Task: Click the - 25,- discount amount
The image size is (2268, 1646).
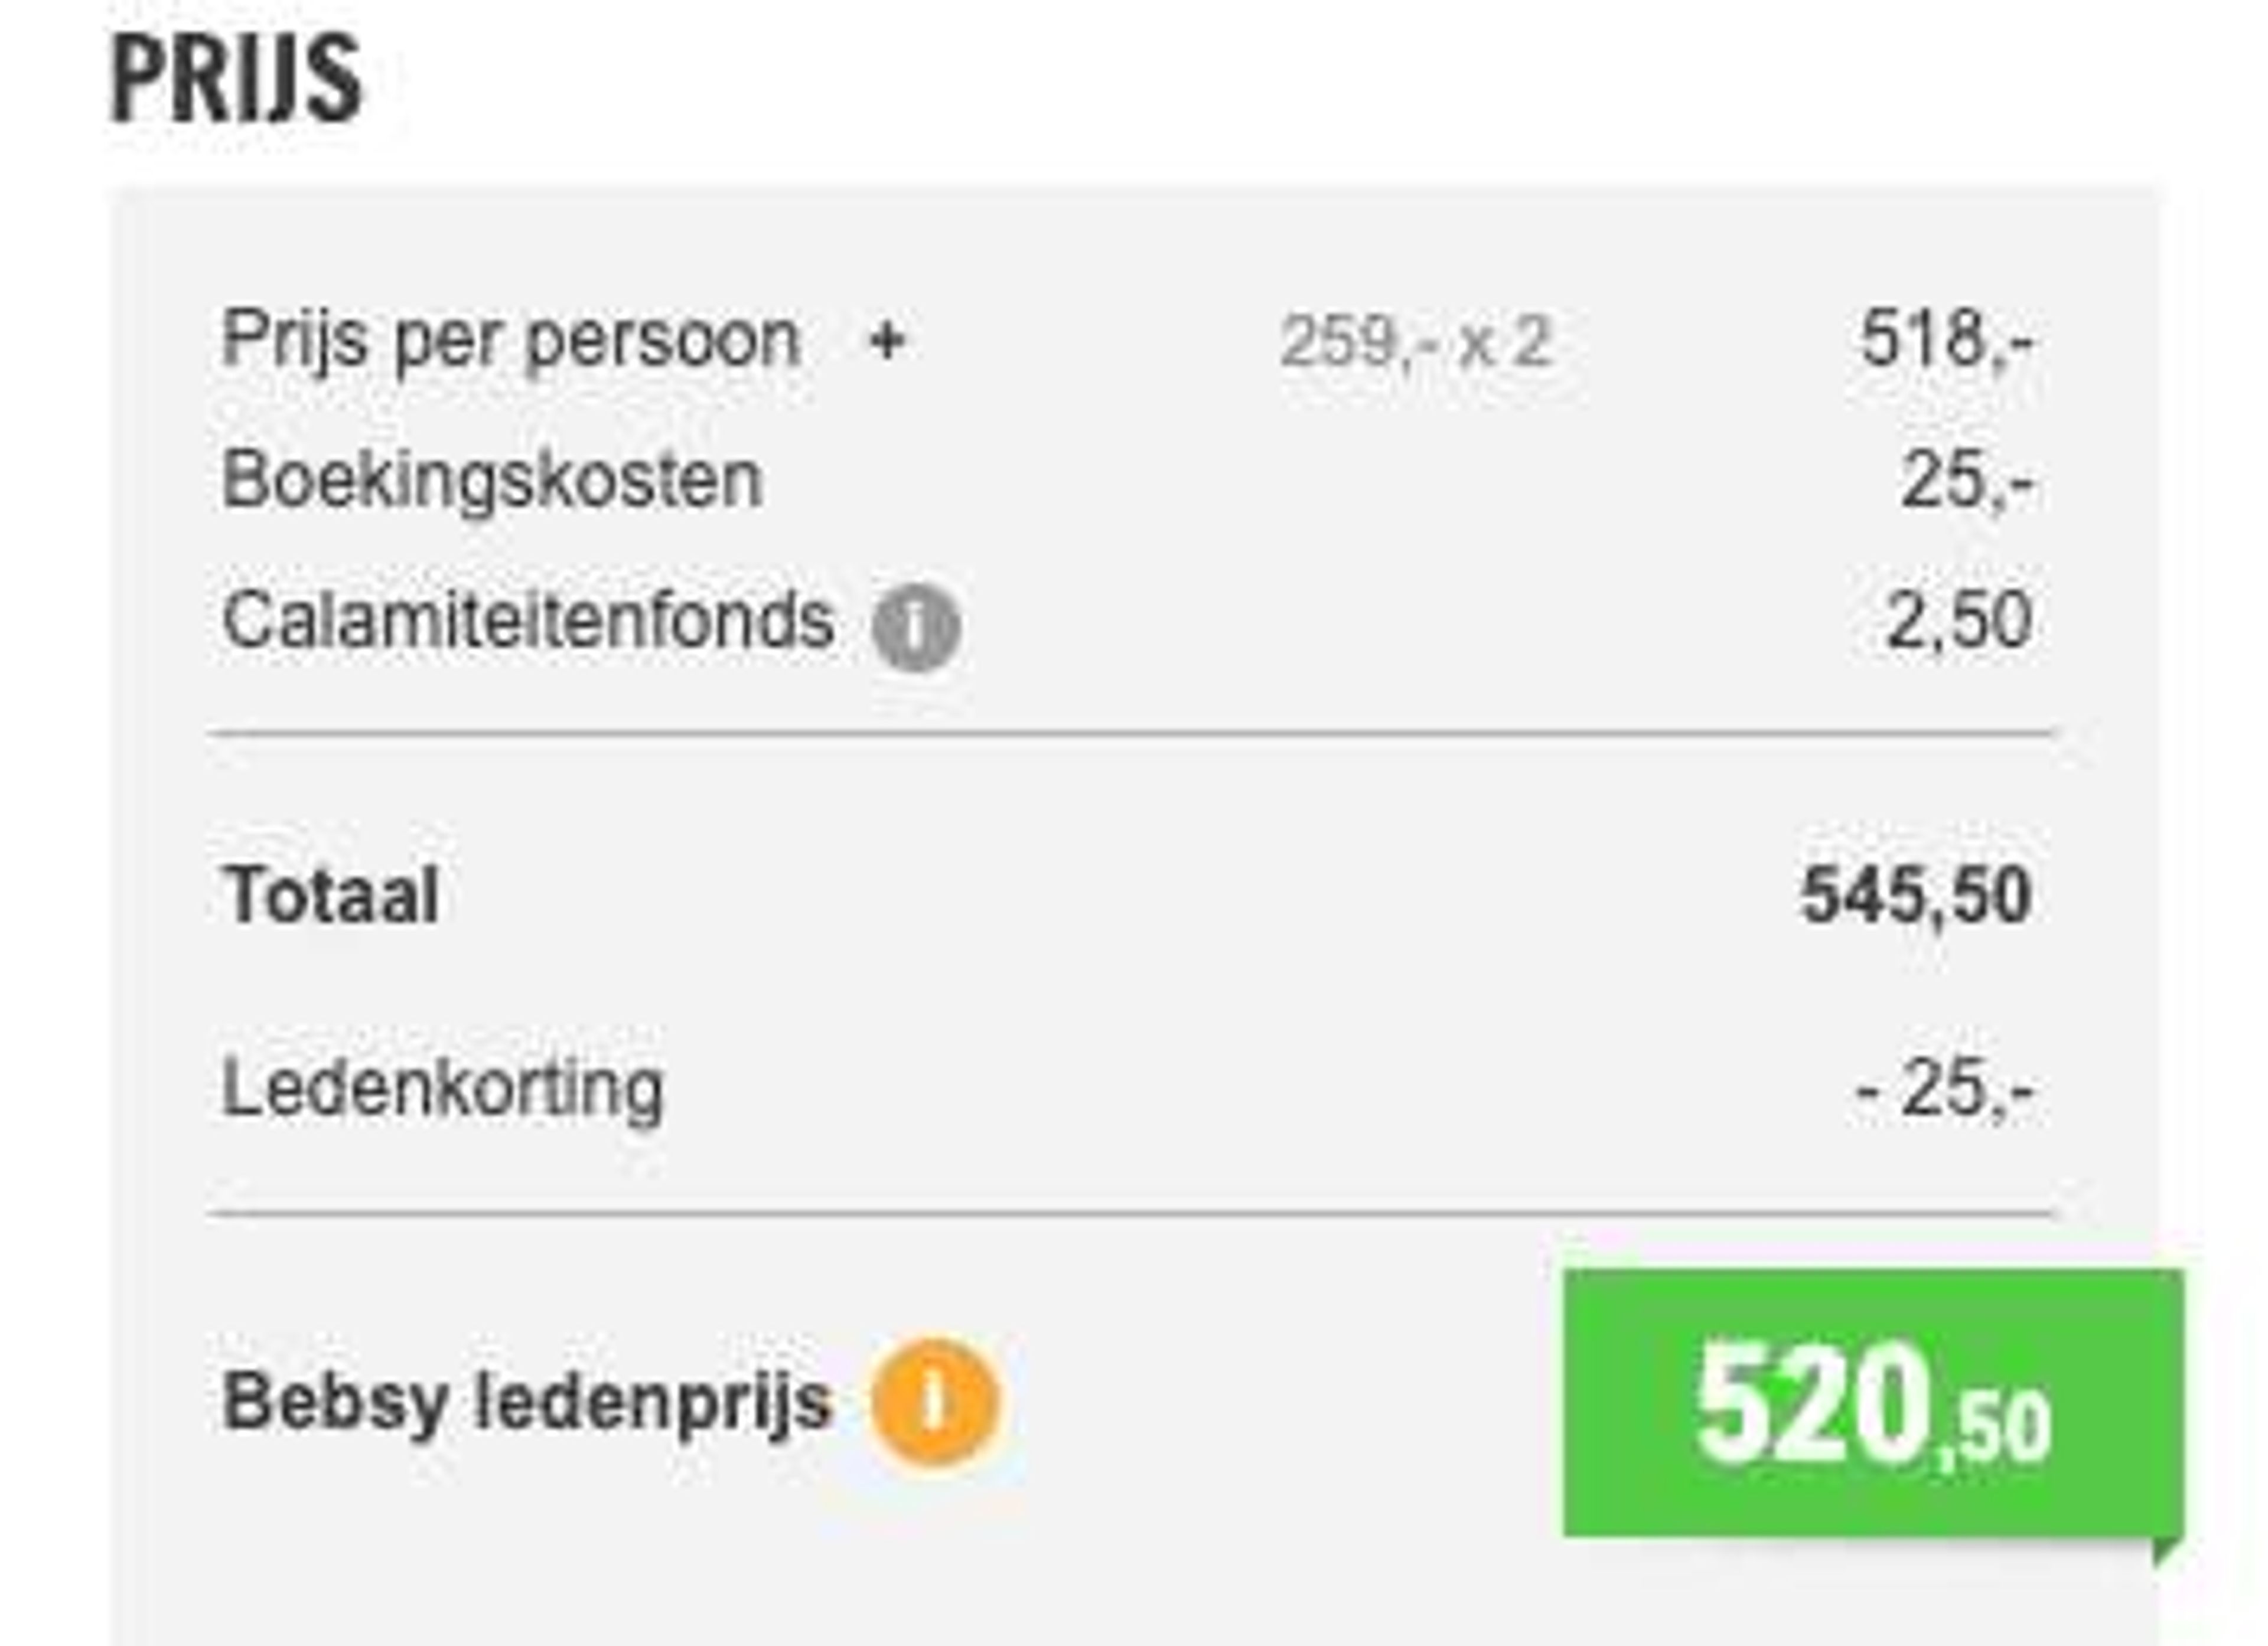Action: [1943, 1088]
